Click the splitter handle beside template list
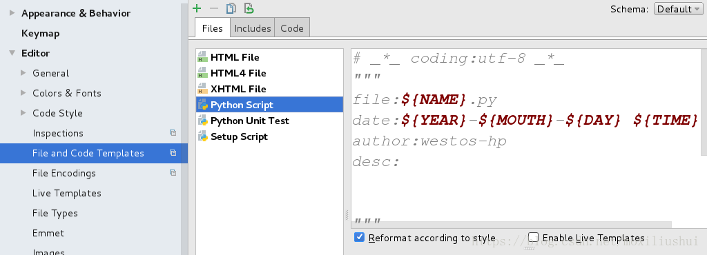707x255 pixels. [x=347, y=215]
